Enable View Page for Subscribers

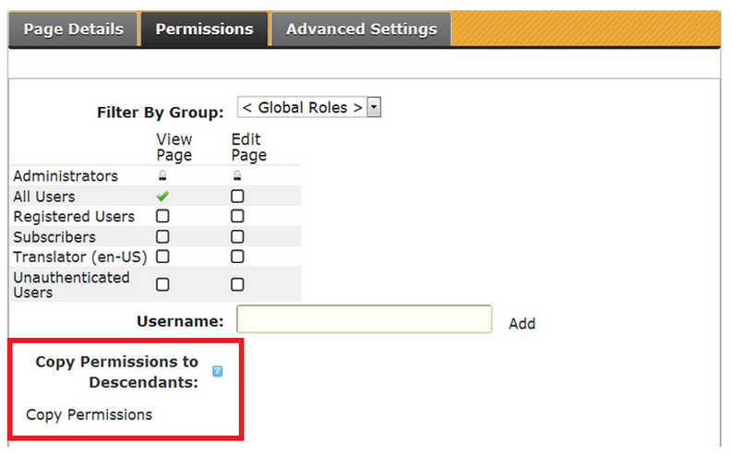click(162, 237)
